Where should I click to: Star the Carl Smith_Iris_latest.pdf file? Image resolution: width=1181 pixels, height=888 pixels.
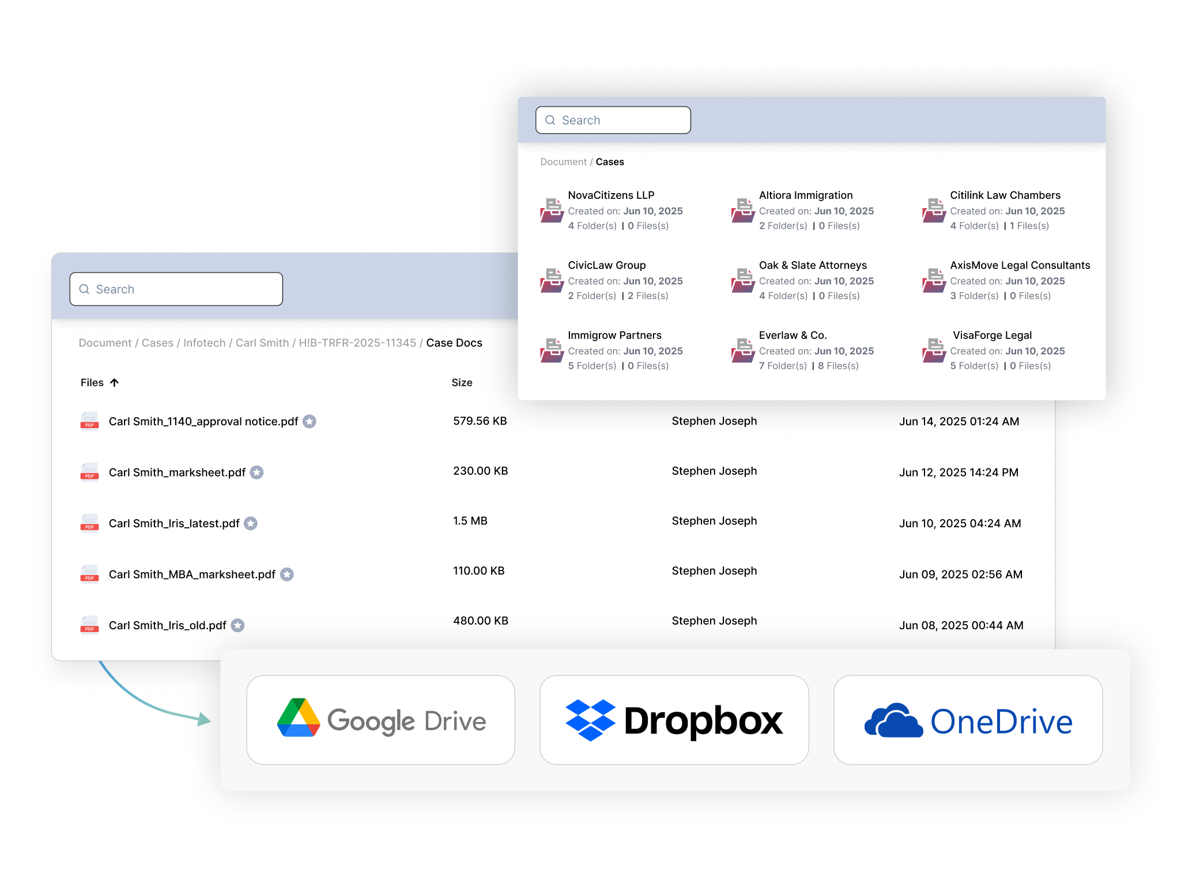(x=251, y=523)
